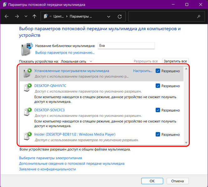This screenshot has width=208, height=187.
Task: Open 'Дополнительные сведения о потоковой передаче мультимедиа'
Action: click(x=72, y=164)
